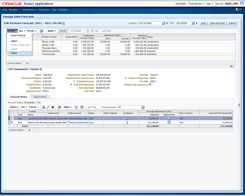Click the Cancel button

click(x=232, y=23)
